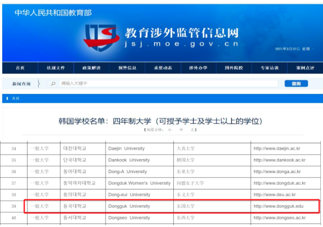This screenshot has width=323, height=227.
Task: Open the 国外院校 menu item
Action: click(234, 68)
